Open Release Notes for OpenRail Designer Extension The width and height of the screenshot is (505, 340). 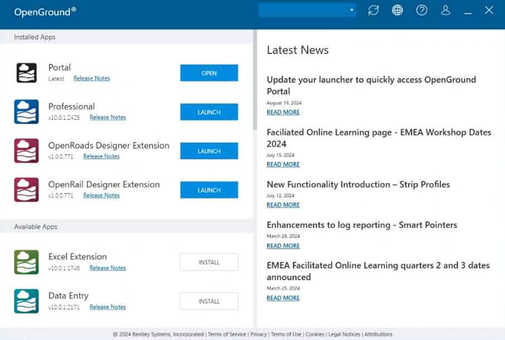[x=101, y=195]
